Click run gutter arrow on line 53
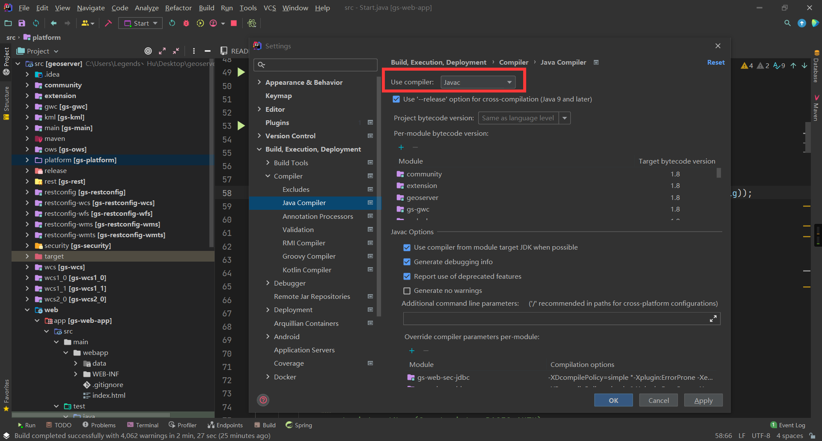This screenshot has height=441, width=822. pyautogui.click(x=241, y=126)
